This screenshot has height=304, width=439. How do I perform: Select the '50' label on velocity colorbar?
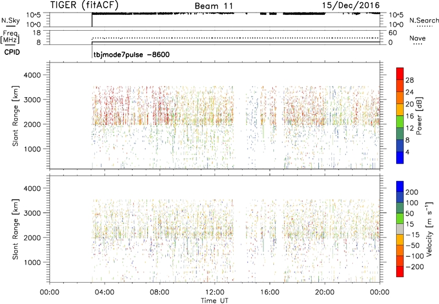pyautogui.click(x=409, y=213)
